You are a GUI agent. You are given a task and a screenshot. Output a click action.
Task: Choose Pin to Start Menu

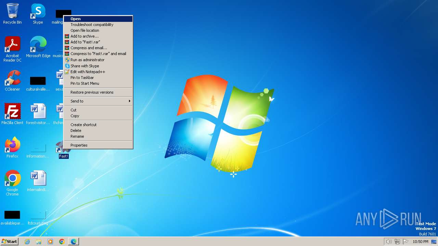(98, 83)
